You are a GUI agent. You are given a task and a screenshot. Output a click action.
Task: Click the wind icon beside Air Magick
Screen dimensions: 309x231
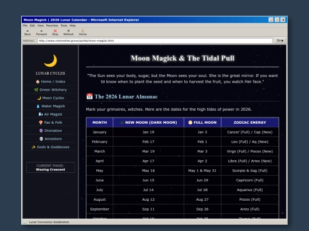41,114
